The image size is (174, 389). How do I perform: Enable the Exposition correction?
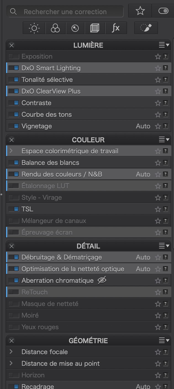pyautogui.click(x=14, y=56)
